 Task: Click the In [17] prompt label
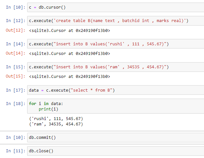[16, 90]
